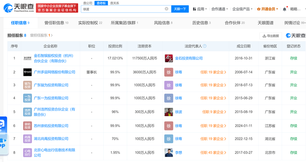This screenshot has width=306, height=162.
Task: Open the 心电出行 logo tile
Action: (x=28, y=153)
